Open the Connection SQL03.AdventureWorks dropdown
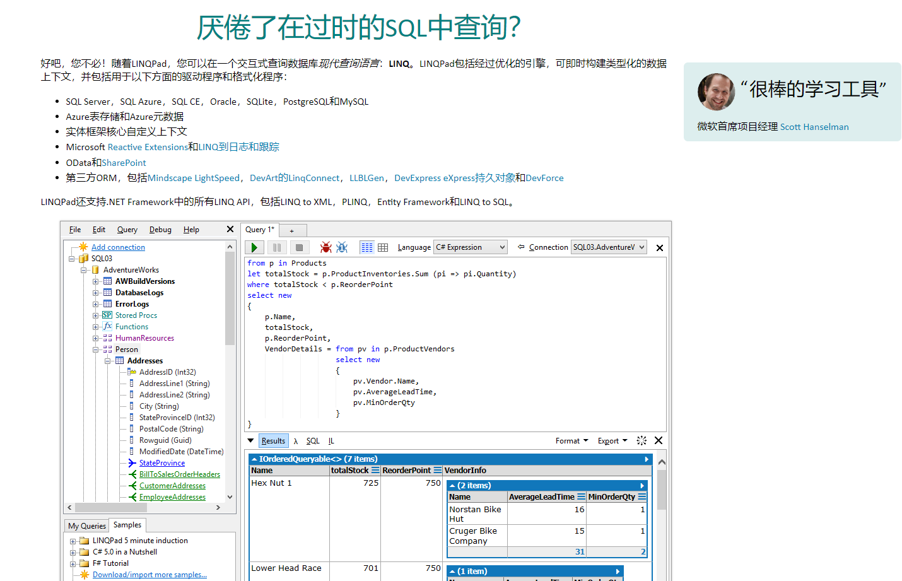The width and height of the screenshot is (902, 581). click(x=609, y=247)
